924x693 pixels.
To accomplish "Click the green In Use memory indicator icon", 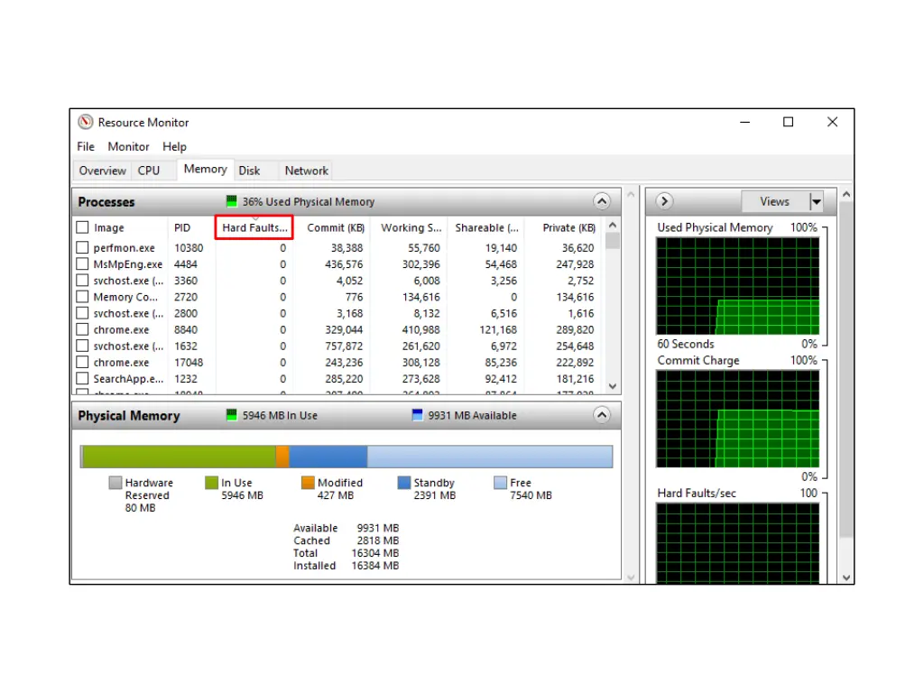I will [x=232, y=415].
